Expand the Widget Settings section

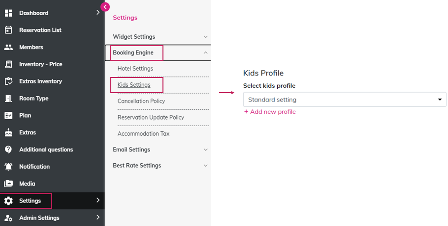(206, 37)
